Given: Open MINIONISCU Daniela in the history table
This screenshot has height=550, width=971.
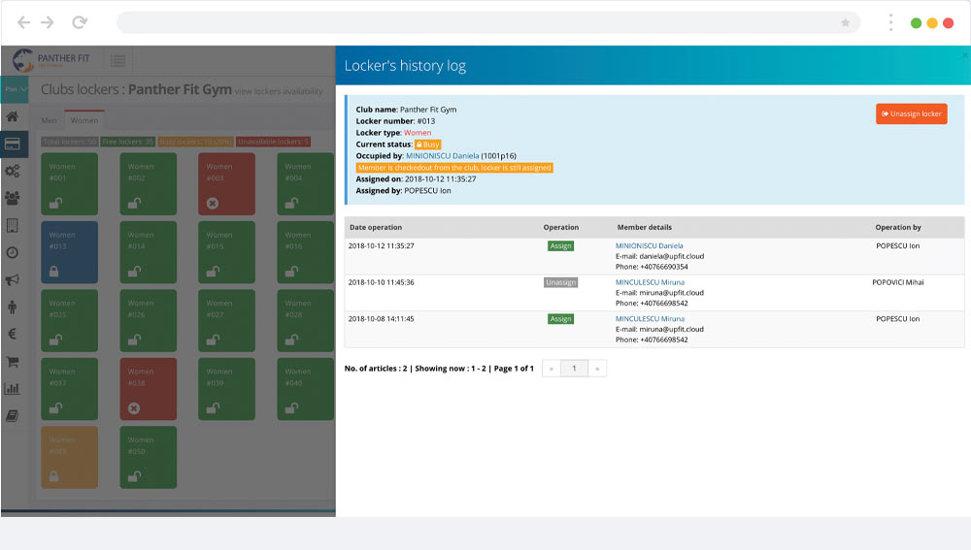Looking at the screenshot, I should pos(649,245).
